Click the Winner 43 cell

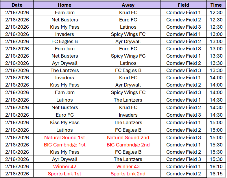point(128,166)
